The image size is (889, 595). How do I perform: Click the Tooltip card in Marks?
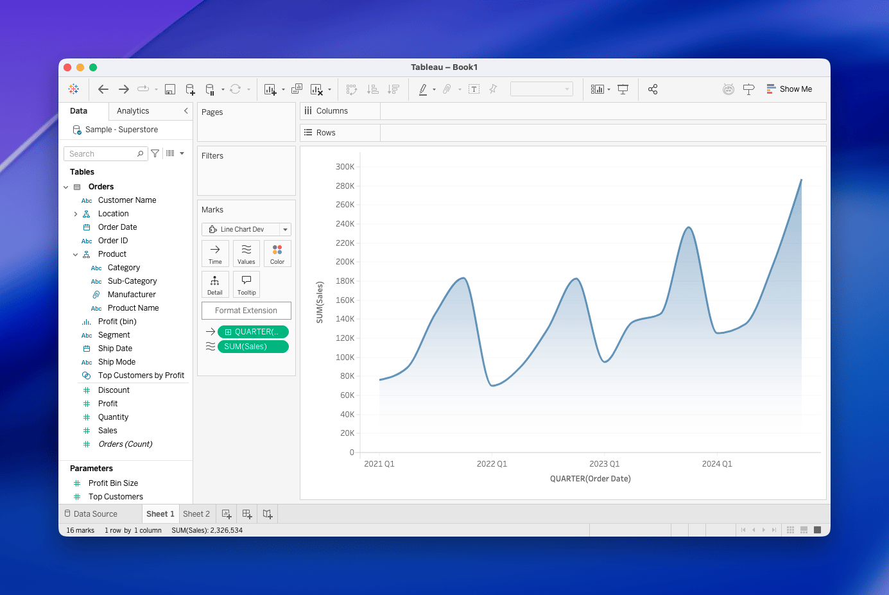pos(246,284)
